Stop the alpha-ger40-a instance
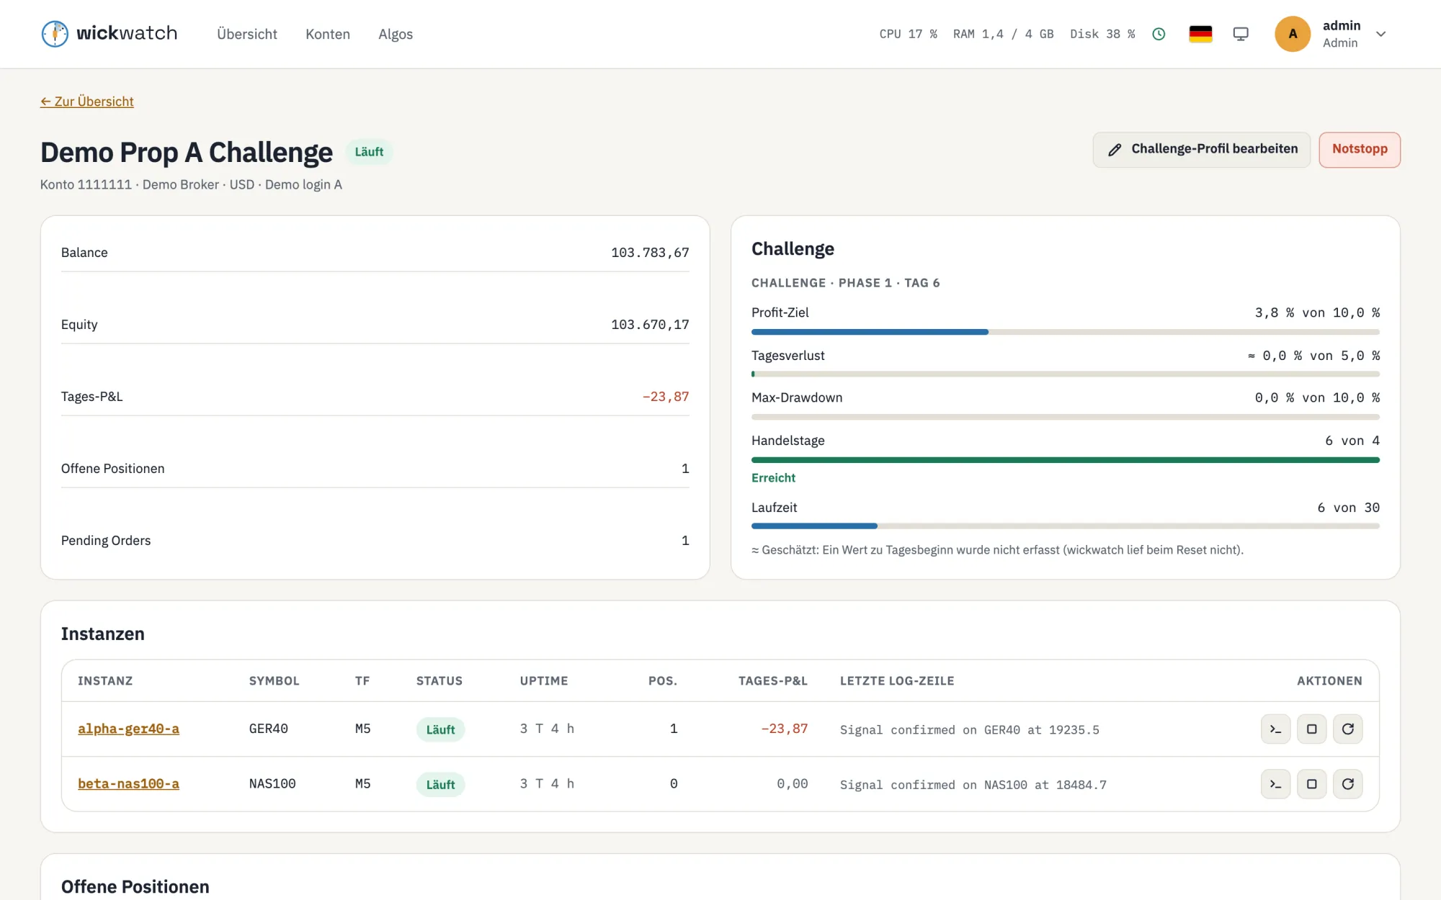Viewport: 1441px width, 900px height. tap(1311, 729)
